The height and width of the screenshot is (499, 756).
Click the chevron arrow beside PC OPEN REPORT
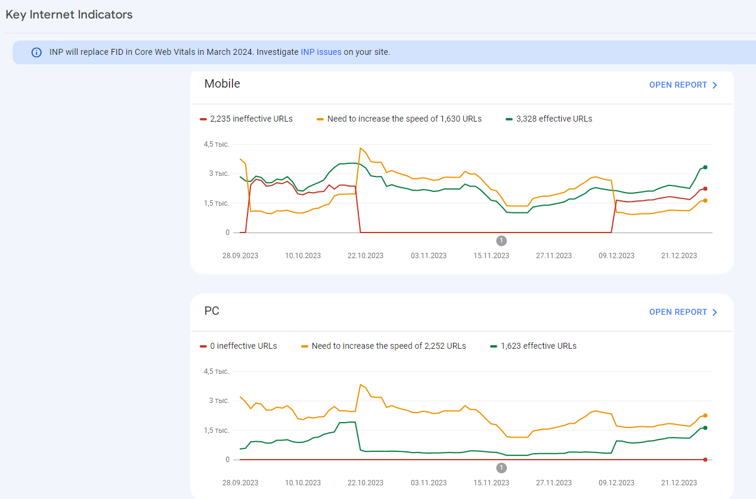click(715, 312)
